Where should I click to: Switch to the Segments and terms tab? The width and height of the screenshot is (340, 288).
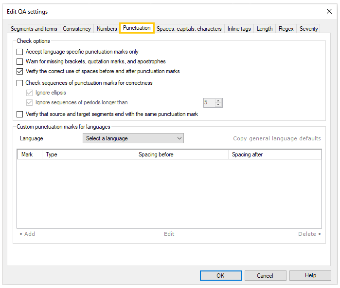(34, 29)
